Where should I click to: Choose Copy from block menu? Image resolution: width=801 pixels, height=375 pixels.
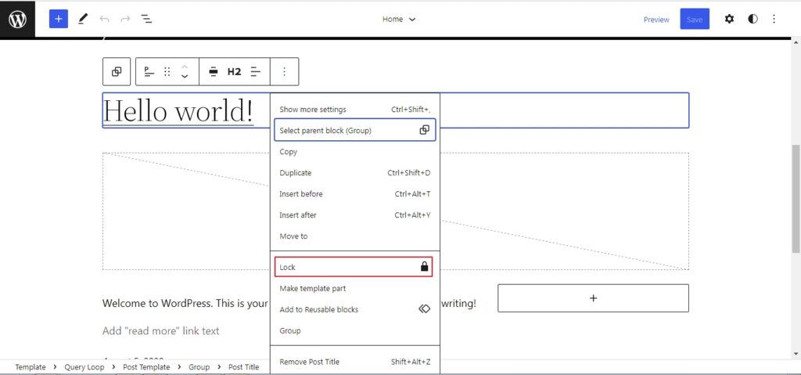click(355, 152)
